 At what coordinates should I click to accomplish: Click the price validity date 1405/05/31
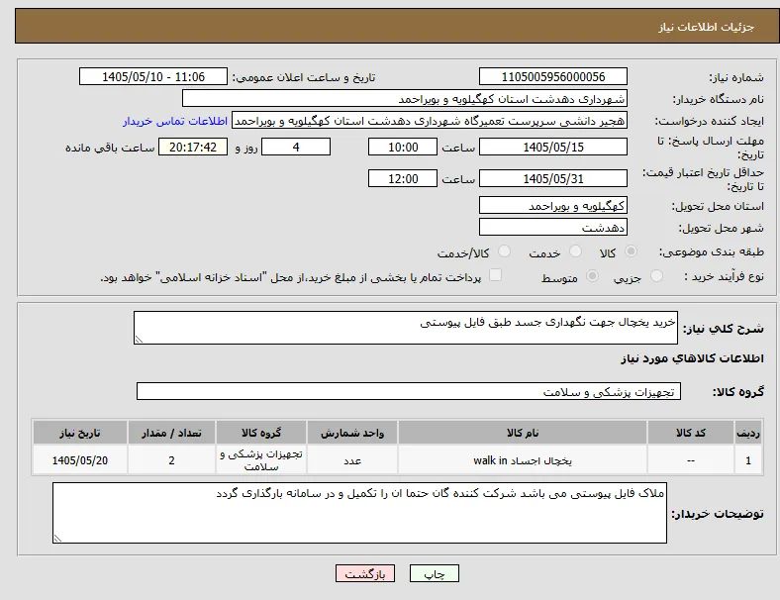553,178
